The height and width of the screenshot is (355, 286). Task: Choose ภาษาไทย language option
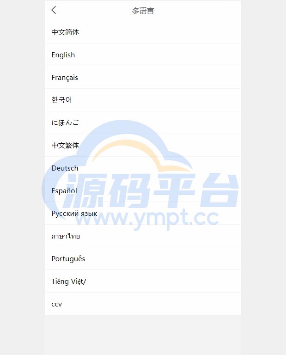coord(143,236)
